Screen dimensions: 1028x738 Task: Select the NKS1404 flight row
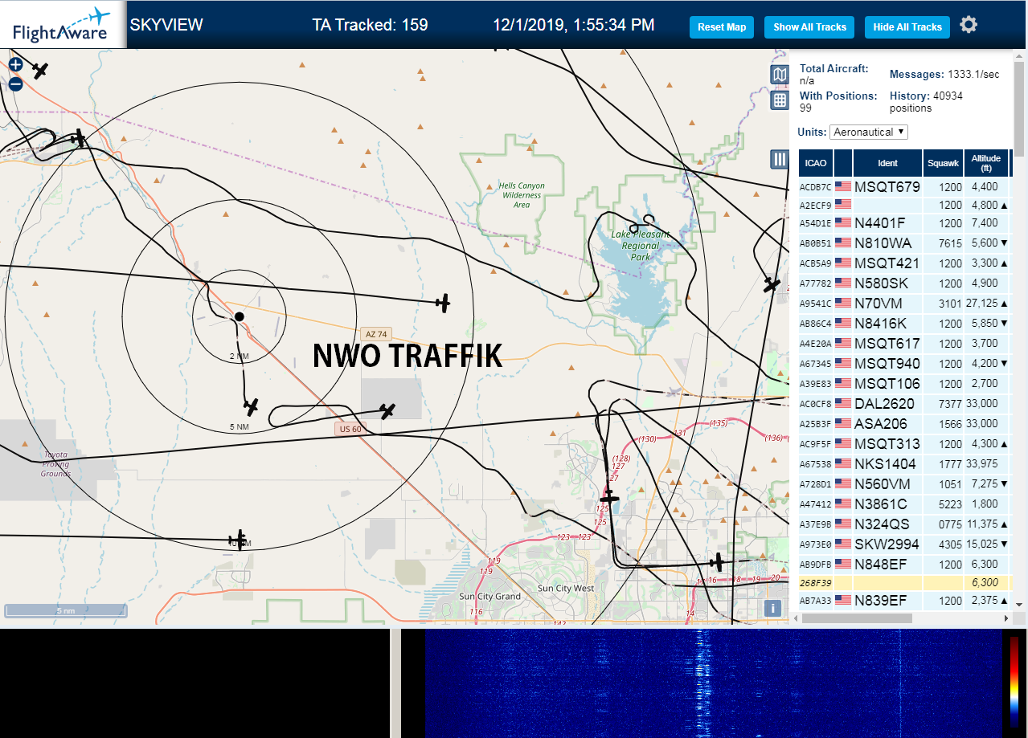point(905,463)
